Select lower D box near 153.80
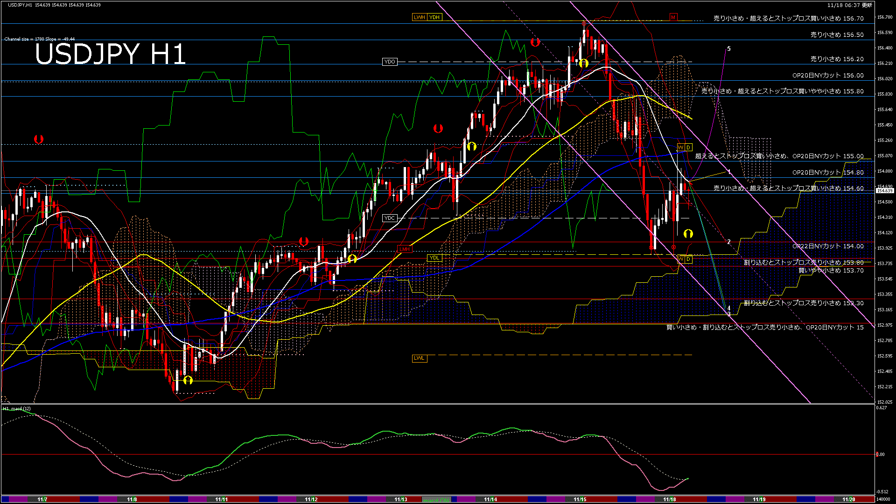This screenshot has width=896, height=504. tap(688, 259)
